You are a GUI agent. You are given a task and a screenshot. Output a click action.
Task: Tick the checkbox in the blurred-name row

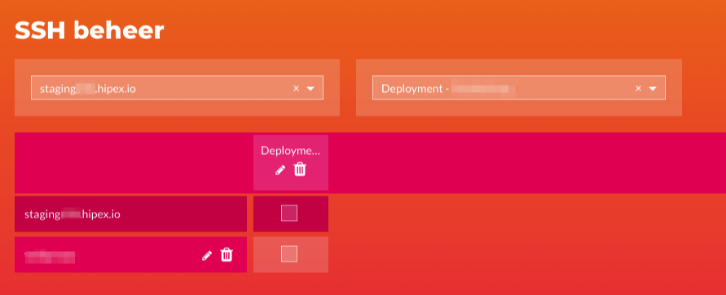(289, 253)
